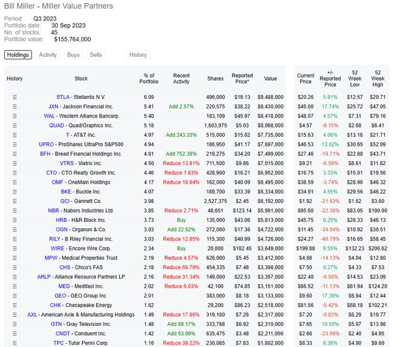
Task: Sort by % of Portfolio column header
Action: click(148, 79)
